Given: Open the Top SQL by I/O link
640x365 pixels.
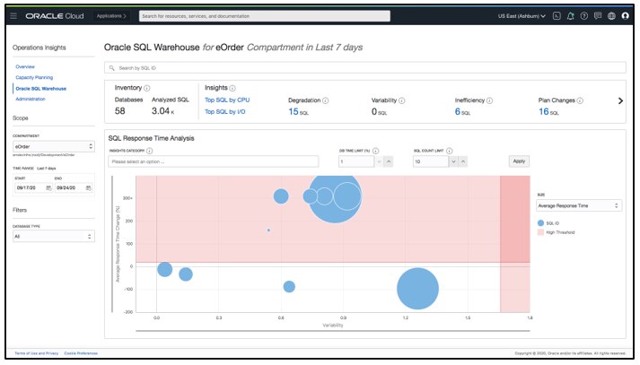Looking at the screenshot, I should [225, 112].
